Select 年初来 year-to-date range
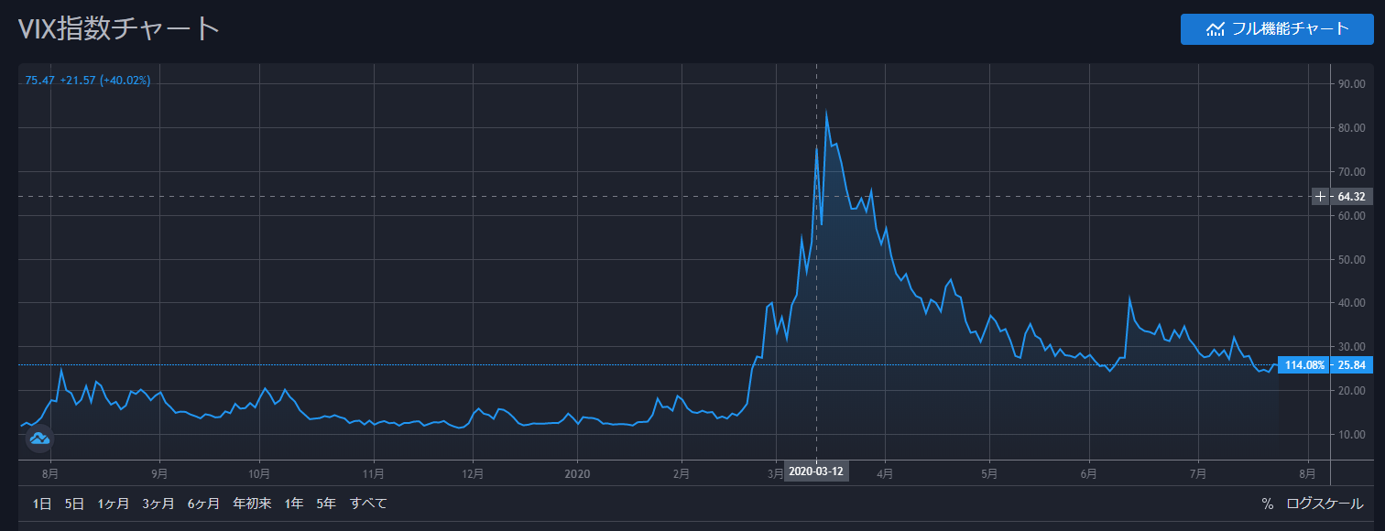Image resolution: width=1385 pixels, height=531 pixels. 252,504
